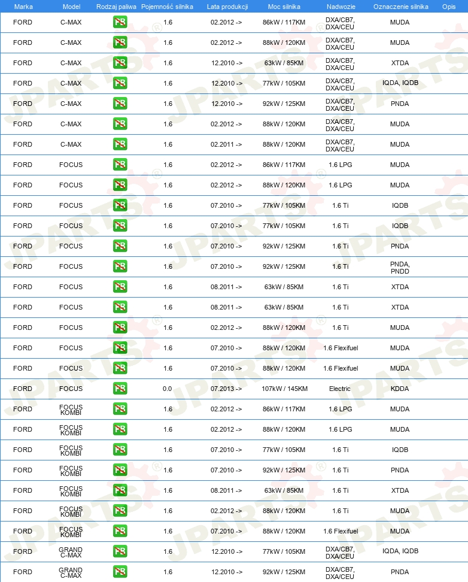
Task: Select the '107kW / 145KM' power cell
Action: (x=284, y=389)
